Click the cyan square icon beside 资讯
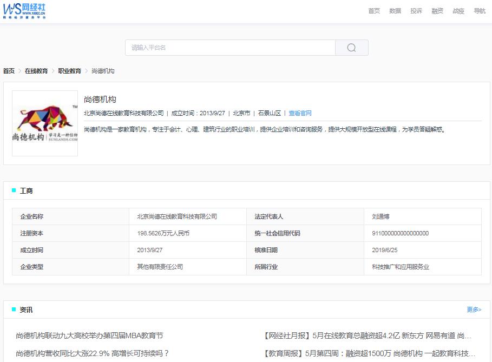The image size is (492, 362). pos(14,309)
